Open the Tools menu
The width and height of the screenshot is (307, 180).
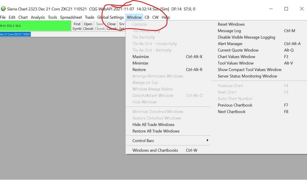point(53,17)
